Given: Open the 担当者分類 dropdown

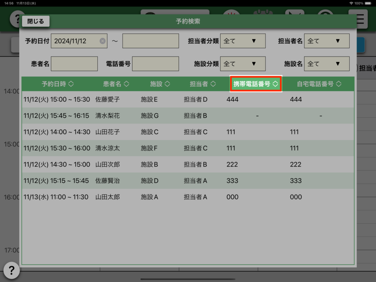Looking at the screenshot, I should click(242, 41).
